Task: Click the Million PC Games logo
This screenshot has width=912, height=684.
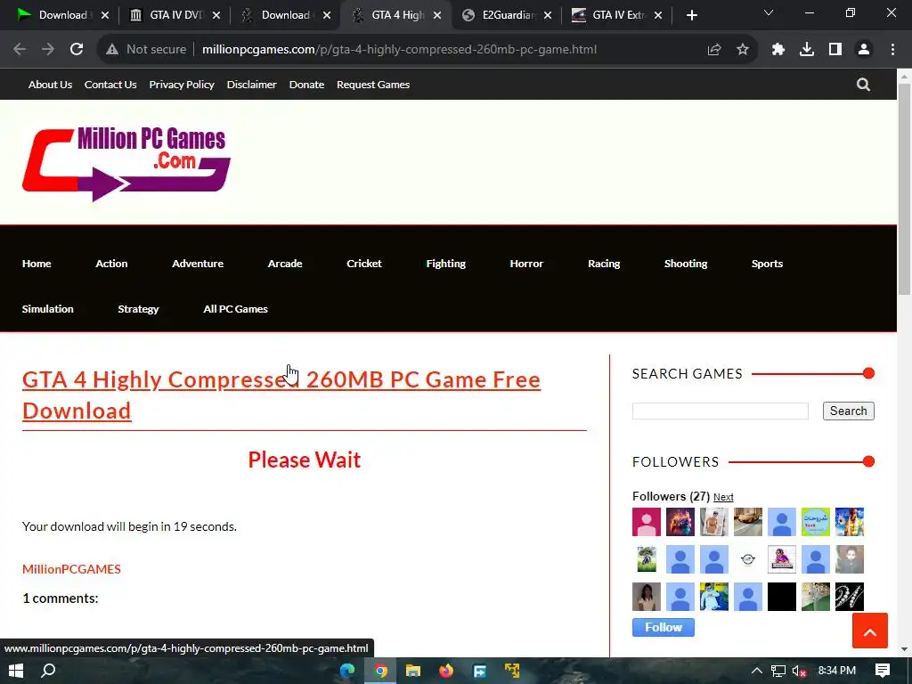Action: click(x=126, y=164)
